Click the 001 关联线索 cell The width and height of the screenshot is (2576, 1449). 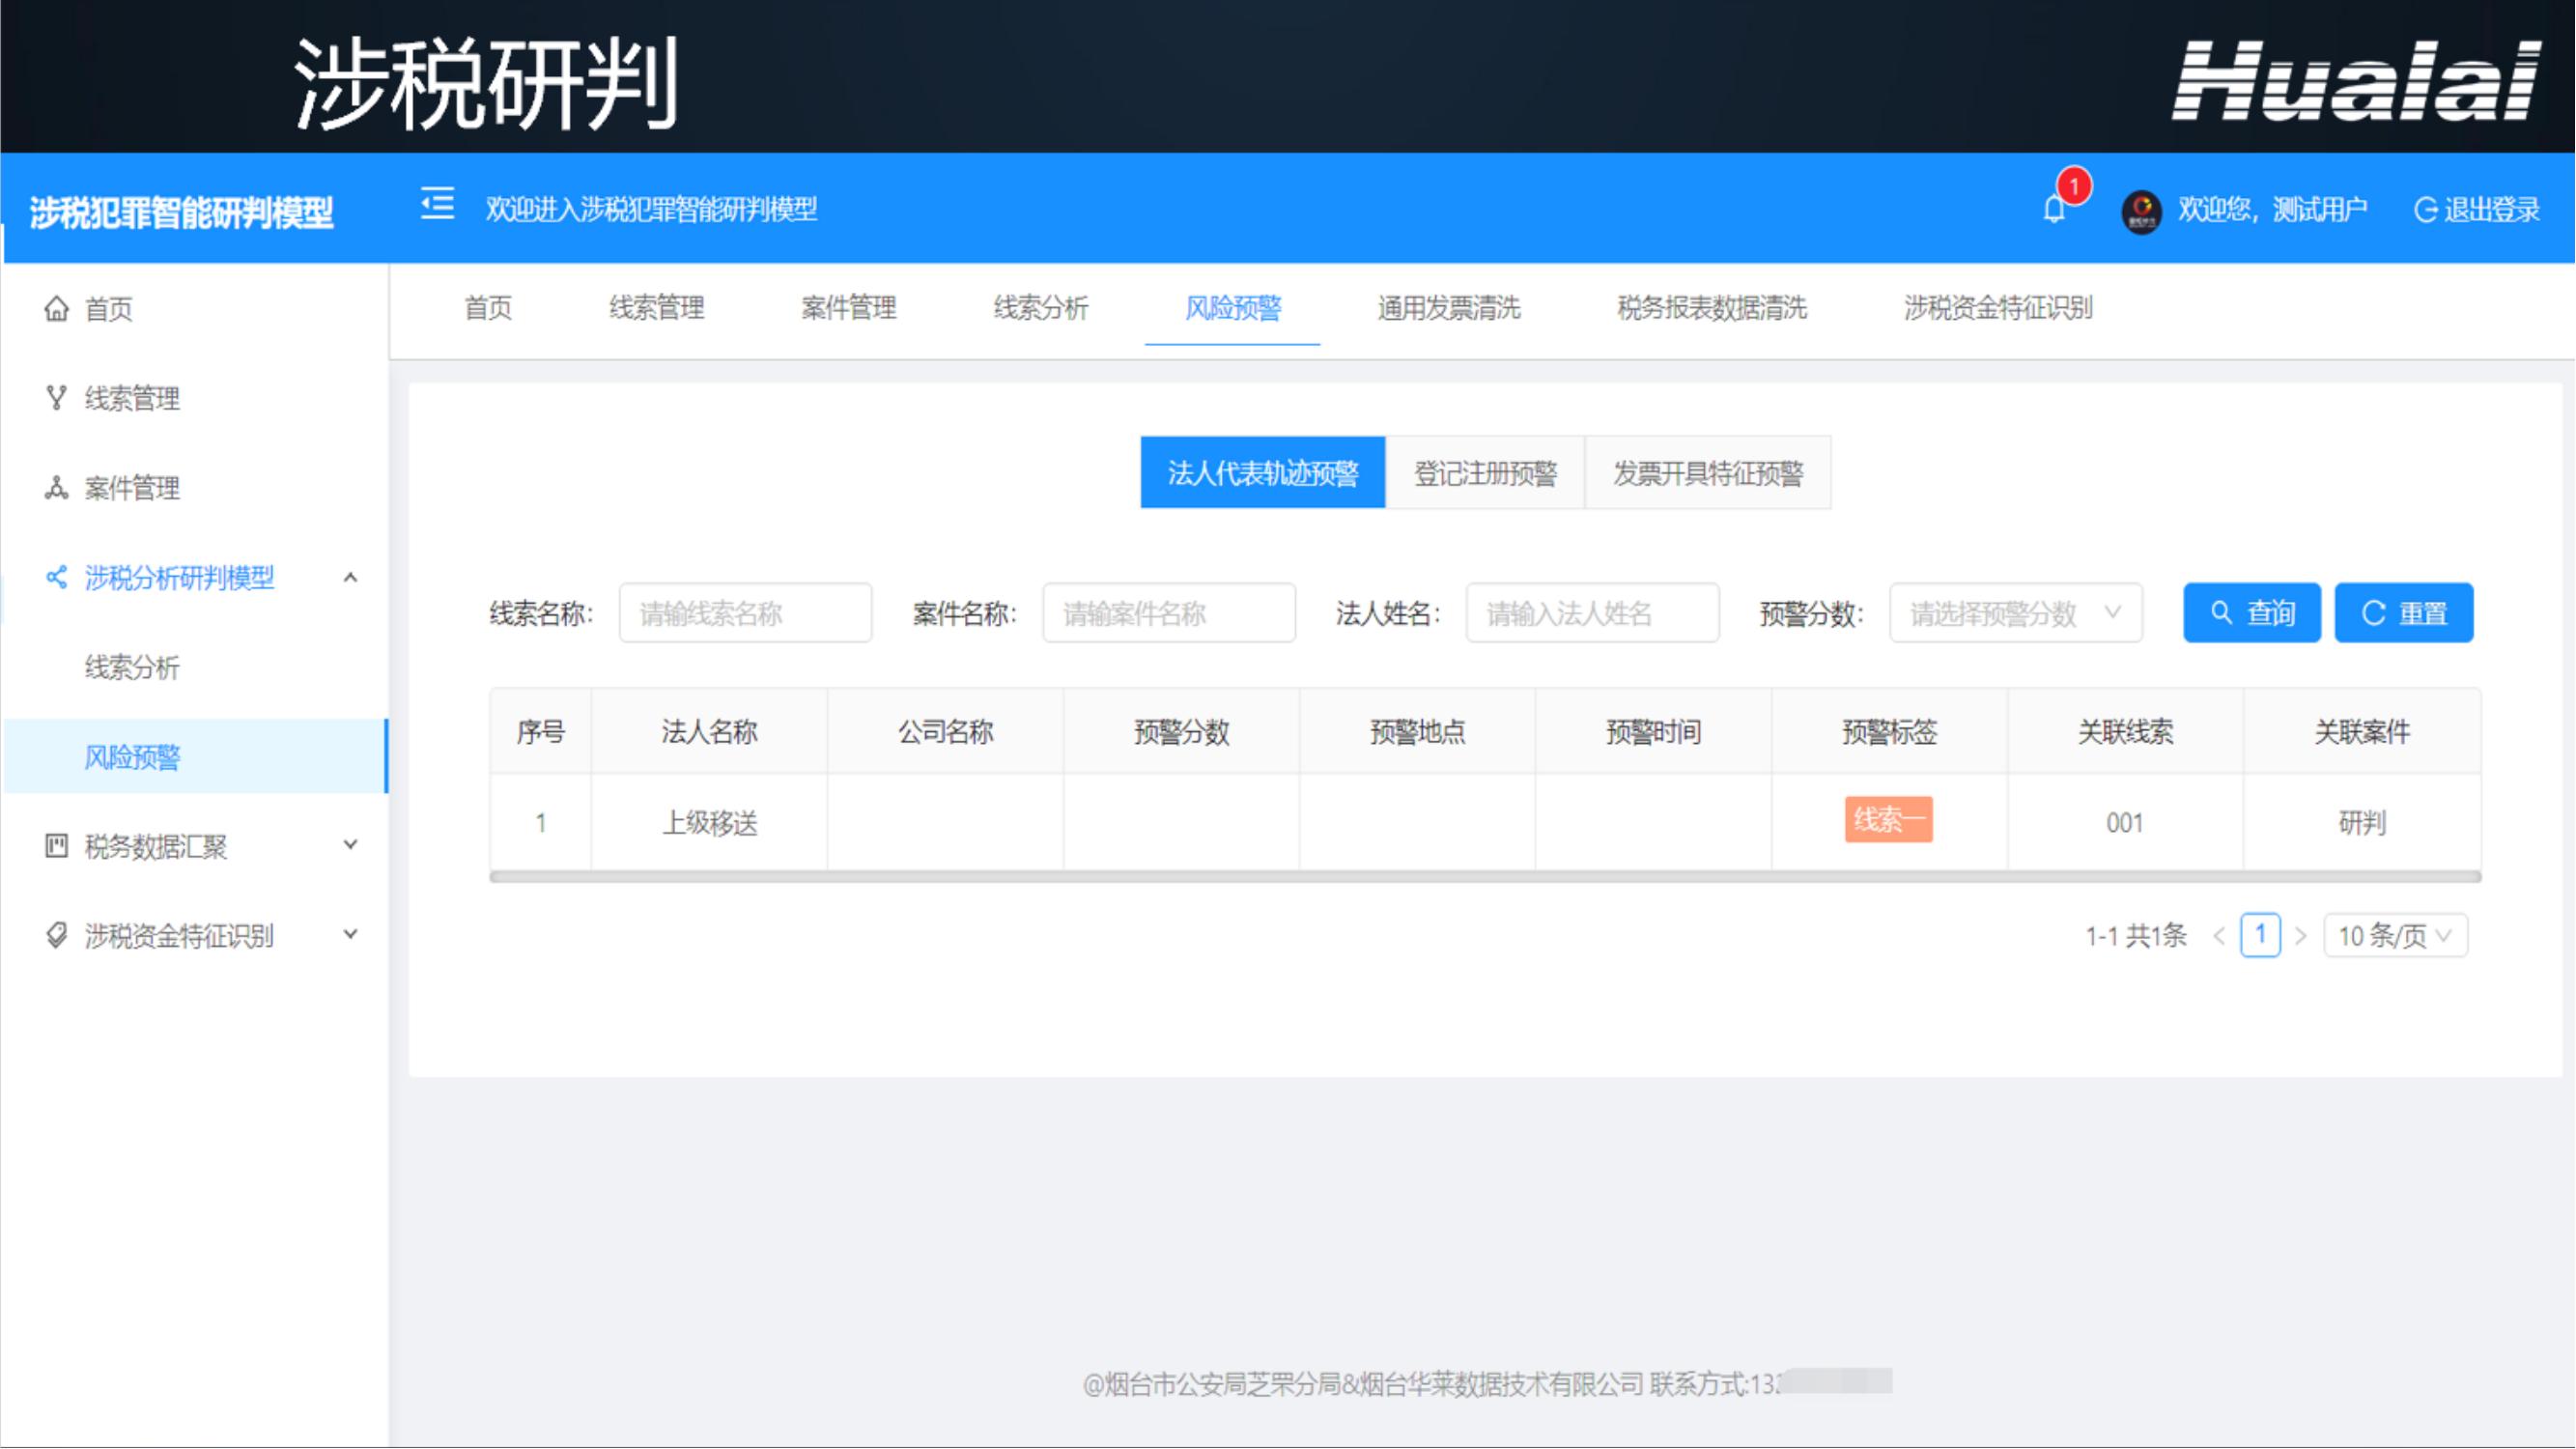(x=2125, y=823)
